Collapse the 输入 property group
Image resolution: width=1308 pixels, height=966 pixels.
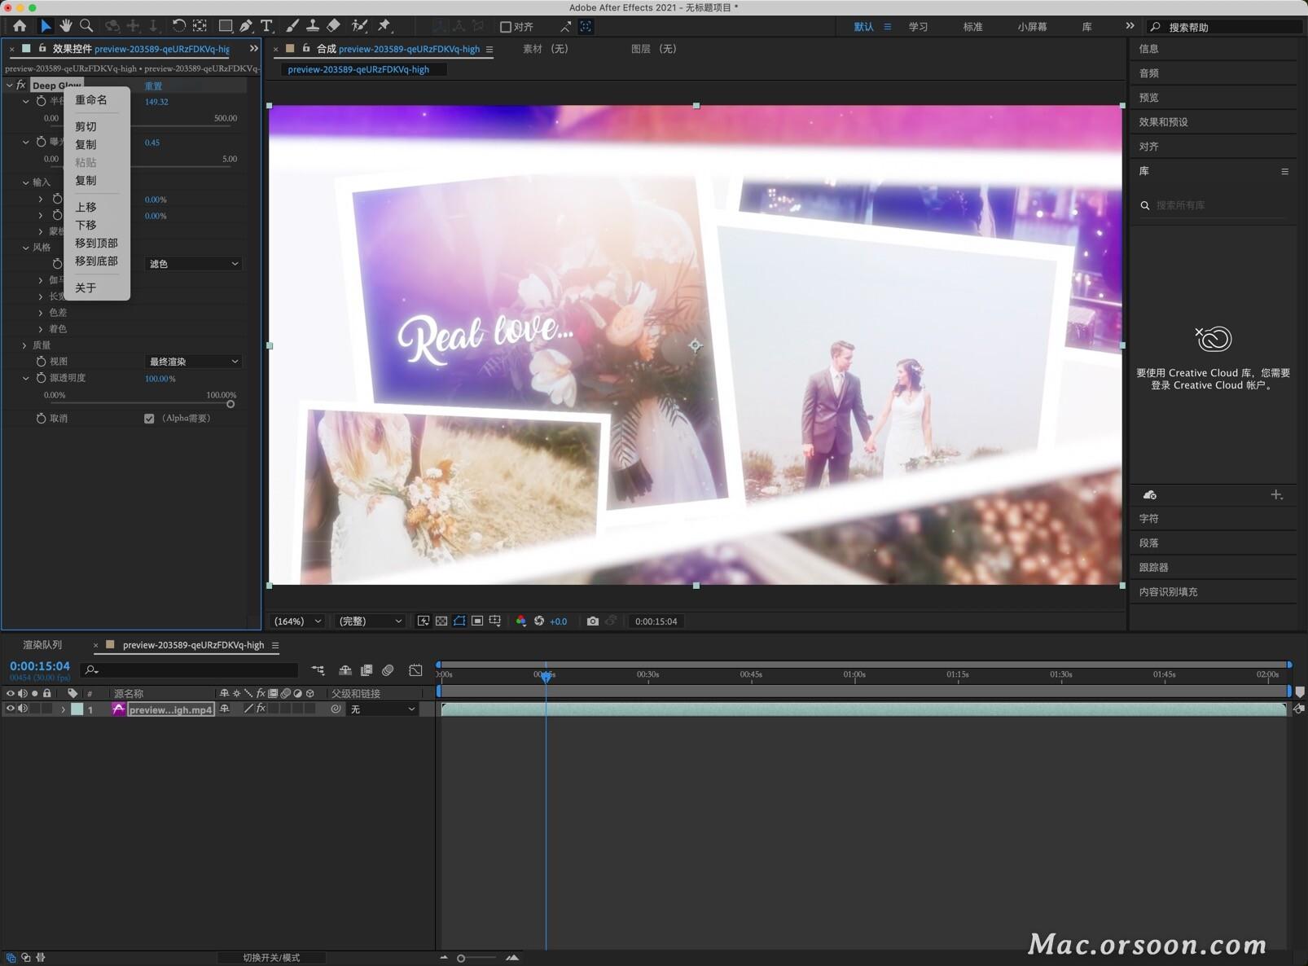point(25,182)
